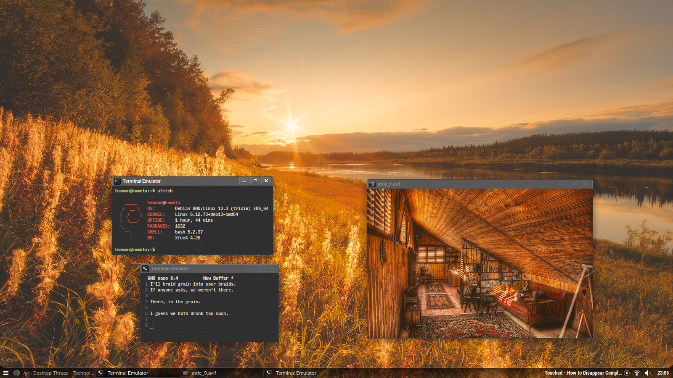Open the volume control in the panel
Screen dimensions: 673x378
pyautogui.click(x=648, y=373)
